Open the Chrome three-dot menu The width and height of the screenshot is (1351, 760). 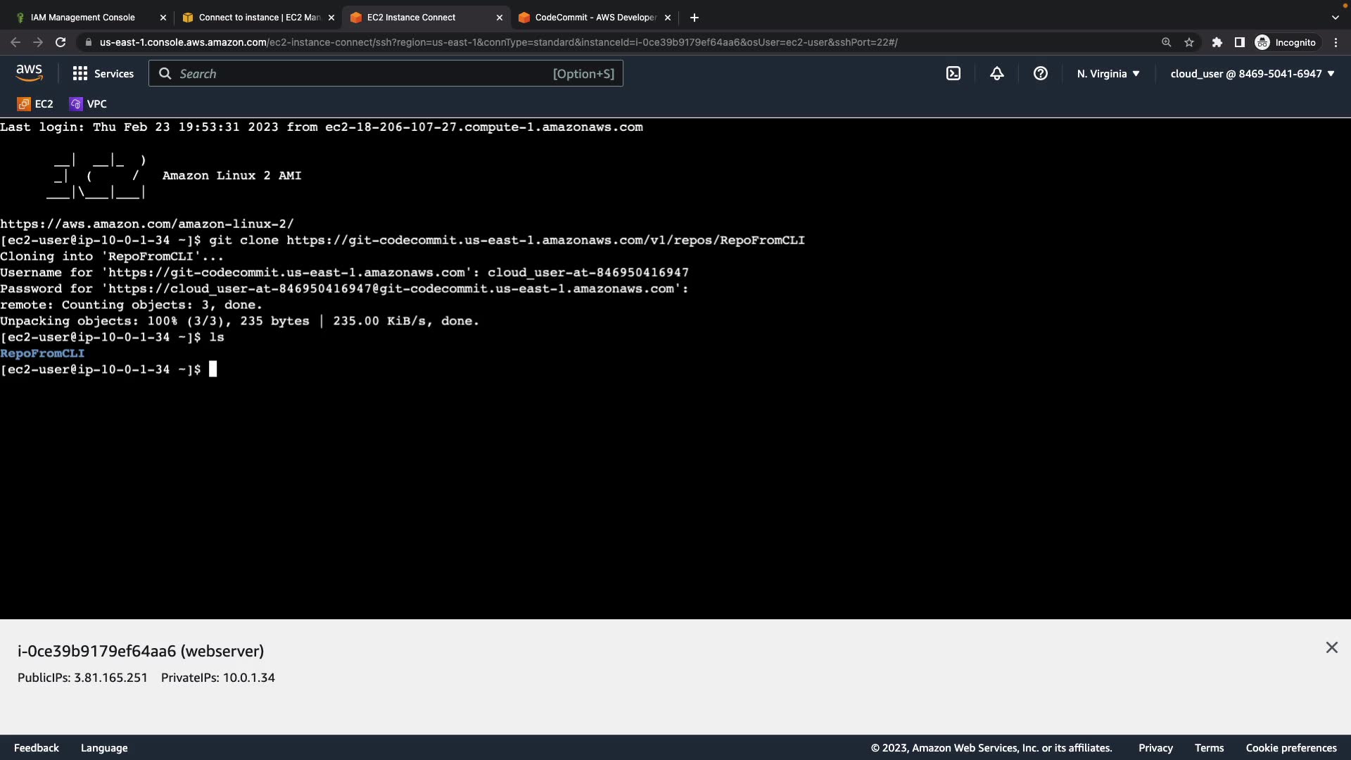tap(1336, 42)
